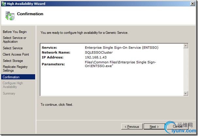Click the IP Address: label

point(53,57)
